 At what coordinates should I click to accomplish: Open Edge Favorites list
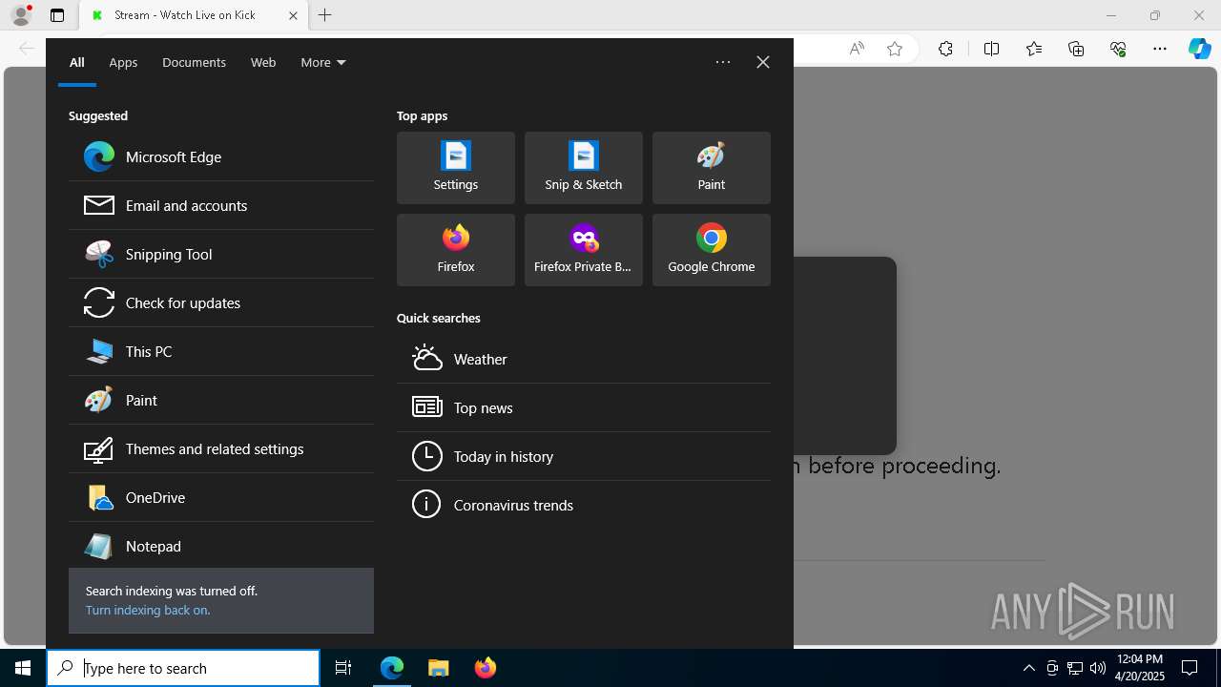point(1034,49)
